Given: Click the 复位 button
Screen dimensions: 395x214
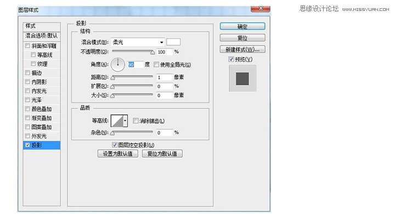Looking at the screenshot, I should pos(242,38).
